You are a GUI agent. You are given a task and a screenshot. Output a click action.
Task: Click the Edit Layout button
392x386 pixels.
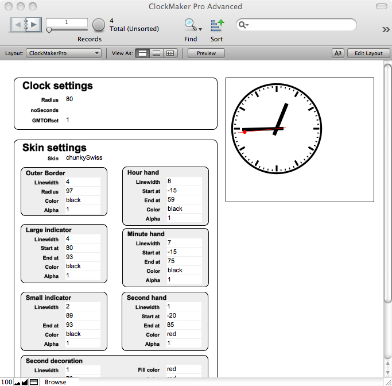pyautogui.click(x=368, y=53)
